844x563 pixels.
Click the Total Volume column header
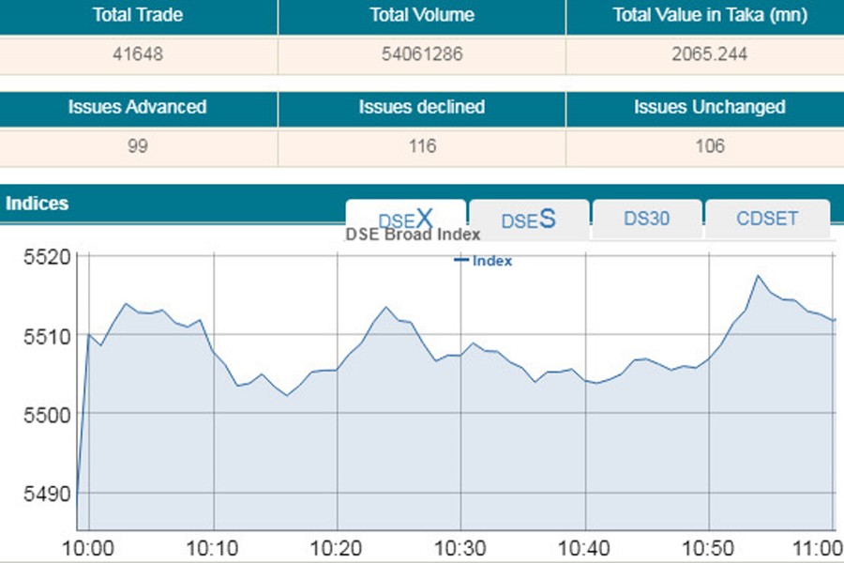[x=421, y=15]
